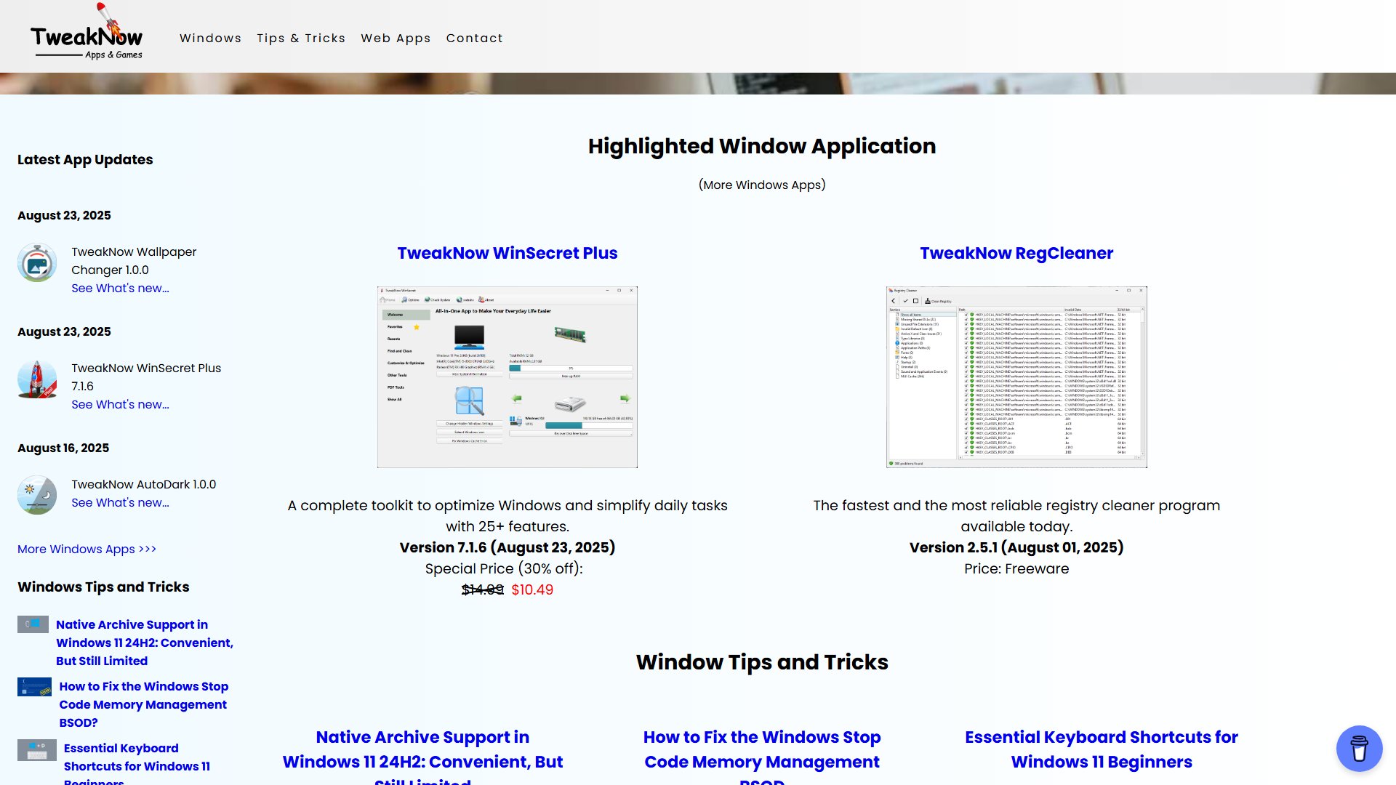Viewport: 1396px width, 785px height.
Task: Click the Memory Management BSOD sidebar thumbnail
Action: pyautogui.click(x=34, y=687)
